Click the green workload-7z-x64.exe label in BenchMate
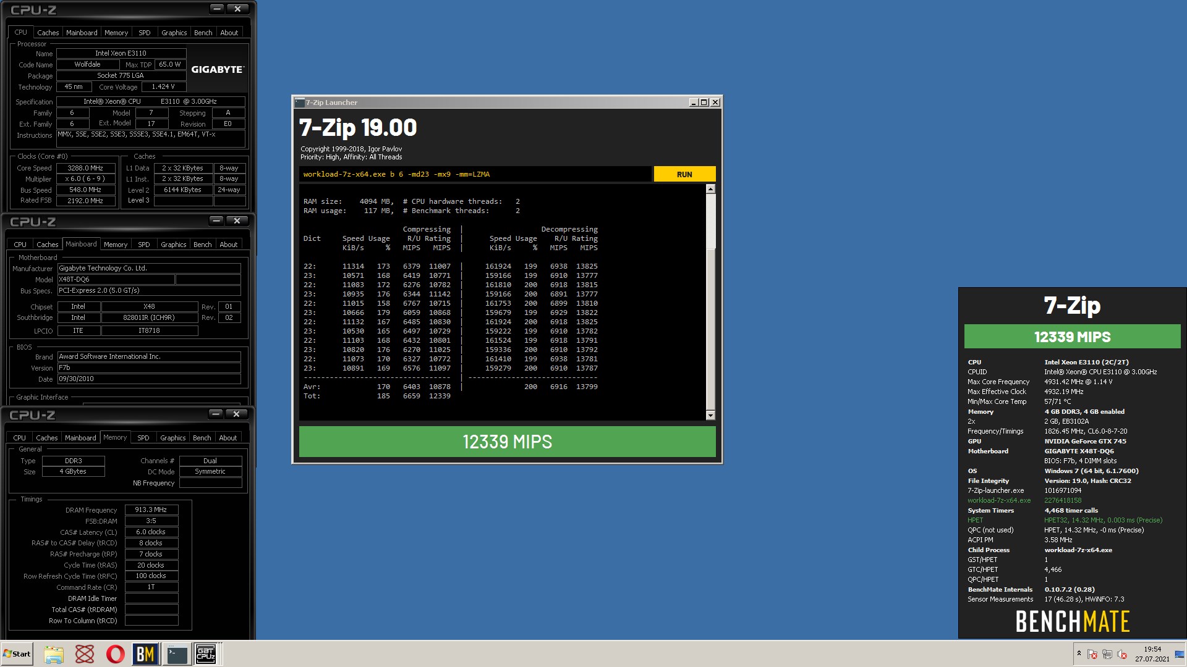1187x667 pixels. tap(999, 500)
